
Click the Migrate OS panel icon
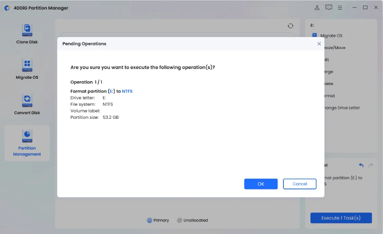click(x=315, y=36)
